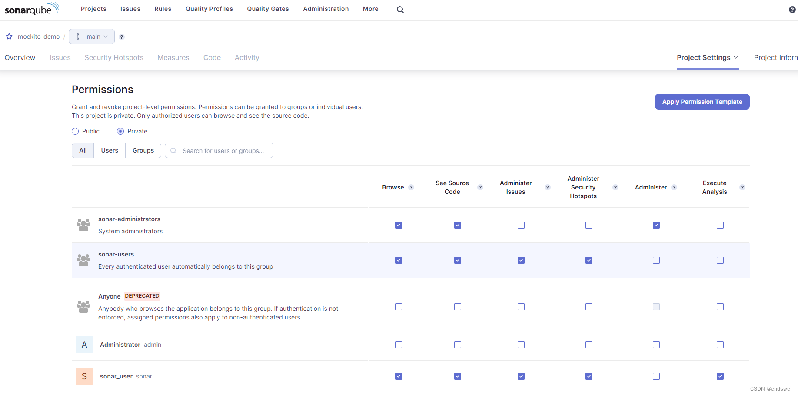Viewport: 798px width, 395px height.
Task: Open the Project Information tab
Action: [776, 57]
